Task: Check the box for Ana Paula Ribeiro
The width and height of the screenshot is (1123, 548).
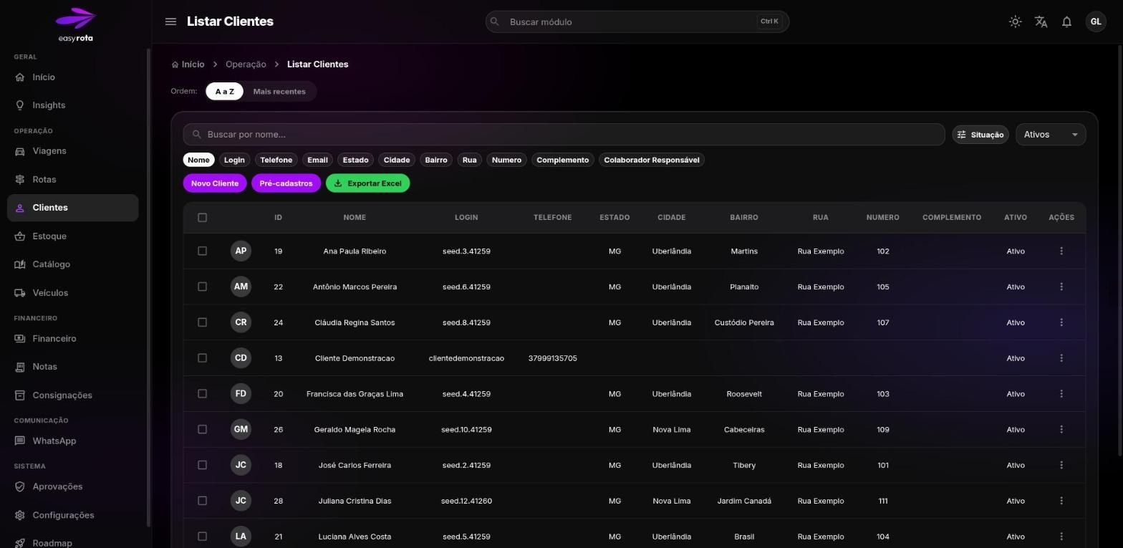Action: tap(202, 251)
